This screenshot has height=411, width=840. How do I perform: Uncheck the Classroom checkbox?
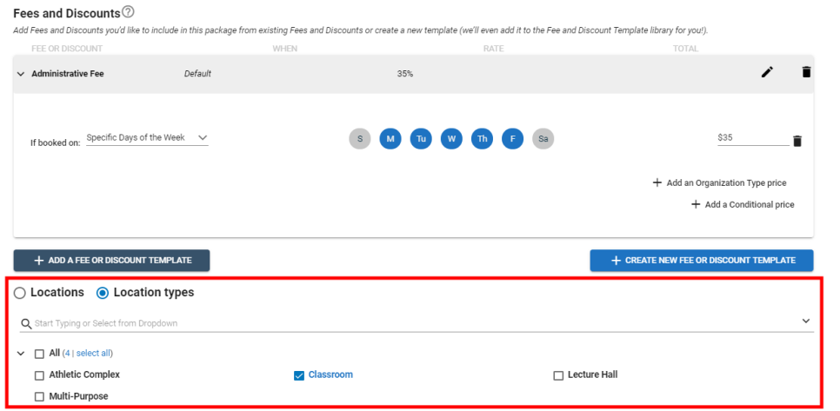pyautogui.click(x=299, y=375)
